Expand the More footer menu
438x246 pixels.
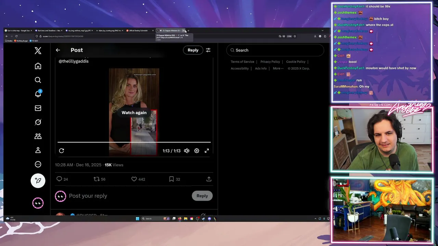278,68
